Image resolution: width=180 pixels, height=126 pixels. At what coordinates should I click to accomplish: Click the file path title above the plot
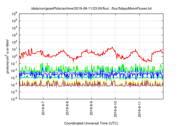pos(91,8)
